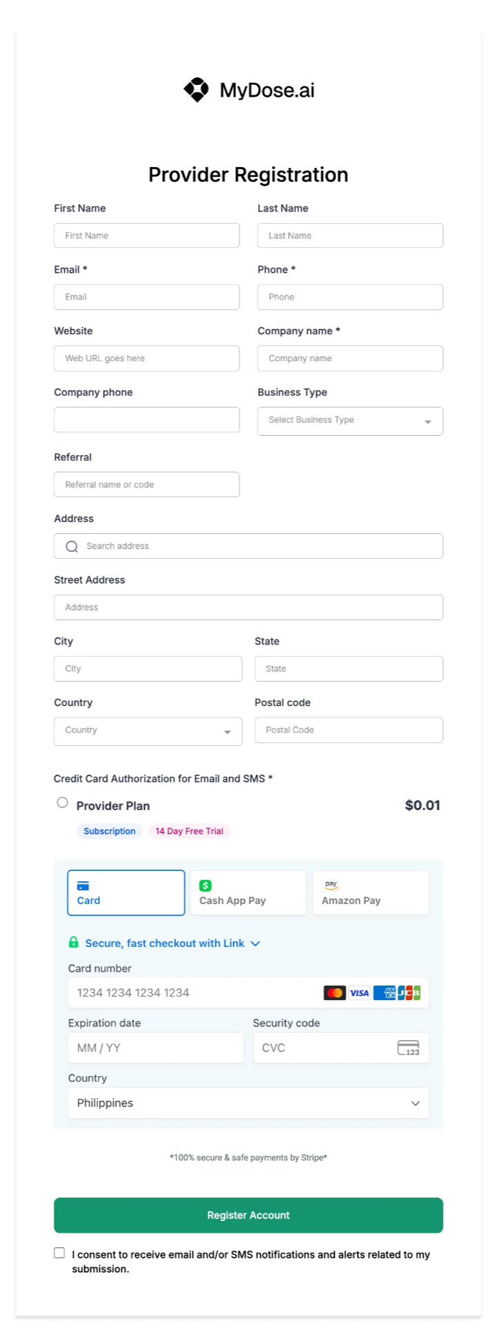Click the CVC card icon
This screenshot has width=501, height=1344.
pyautogui.click(x=409, y=1048)
